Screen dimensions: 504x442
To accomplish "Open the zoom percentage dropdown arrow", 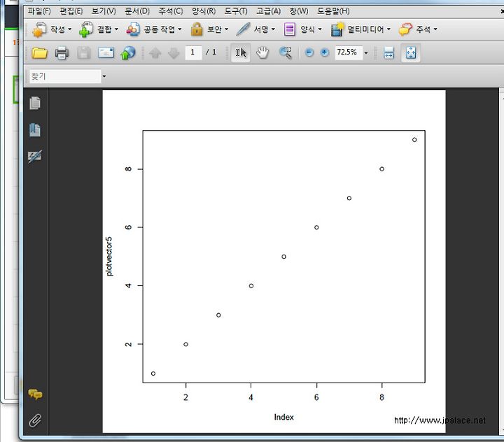I will [x=366, y=53].
